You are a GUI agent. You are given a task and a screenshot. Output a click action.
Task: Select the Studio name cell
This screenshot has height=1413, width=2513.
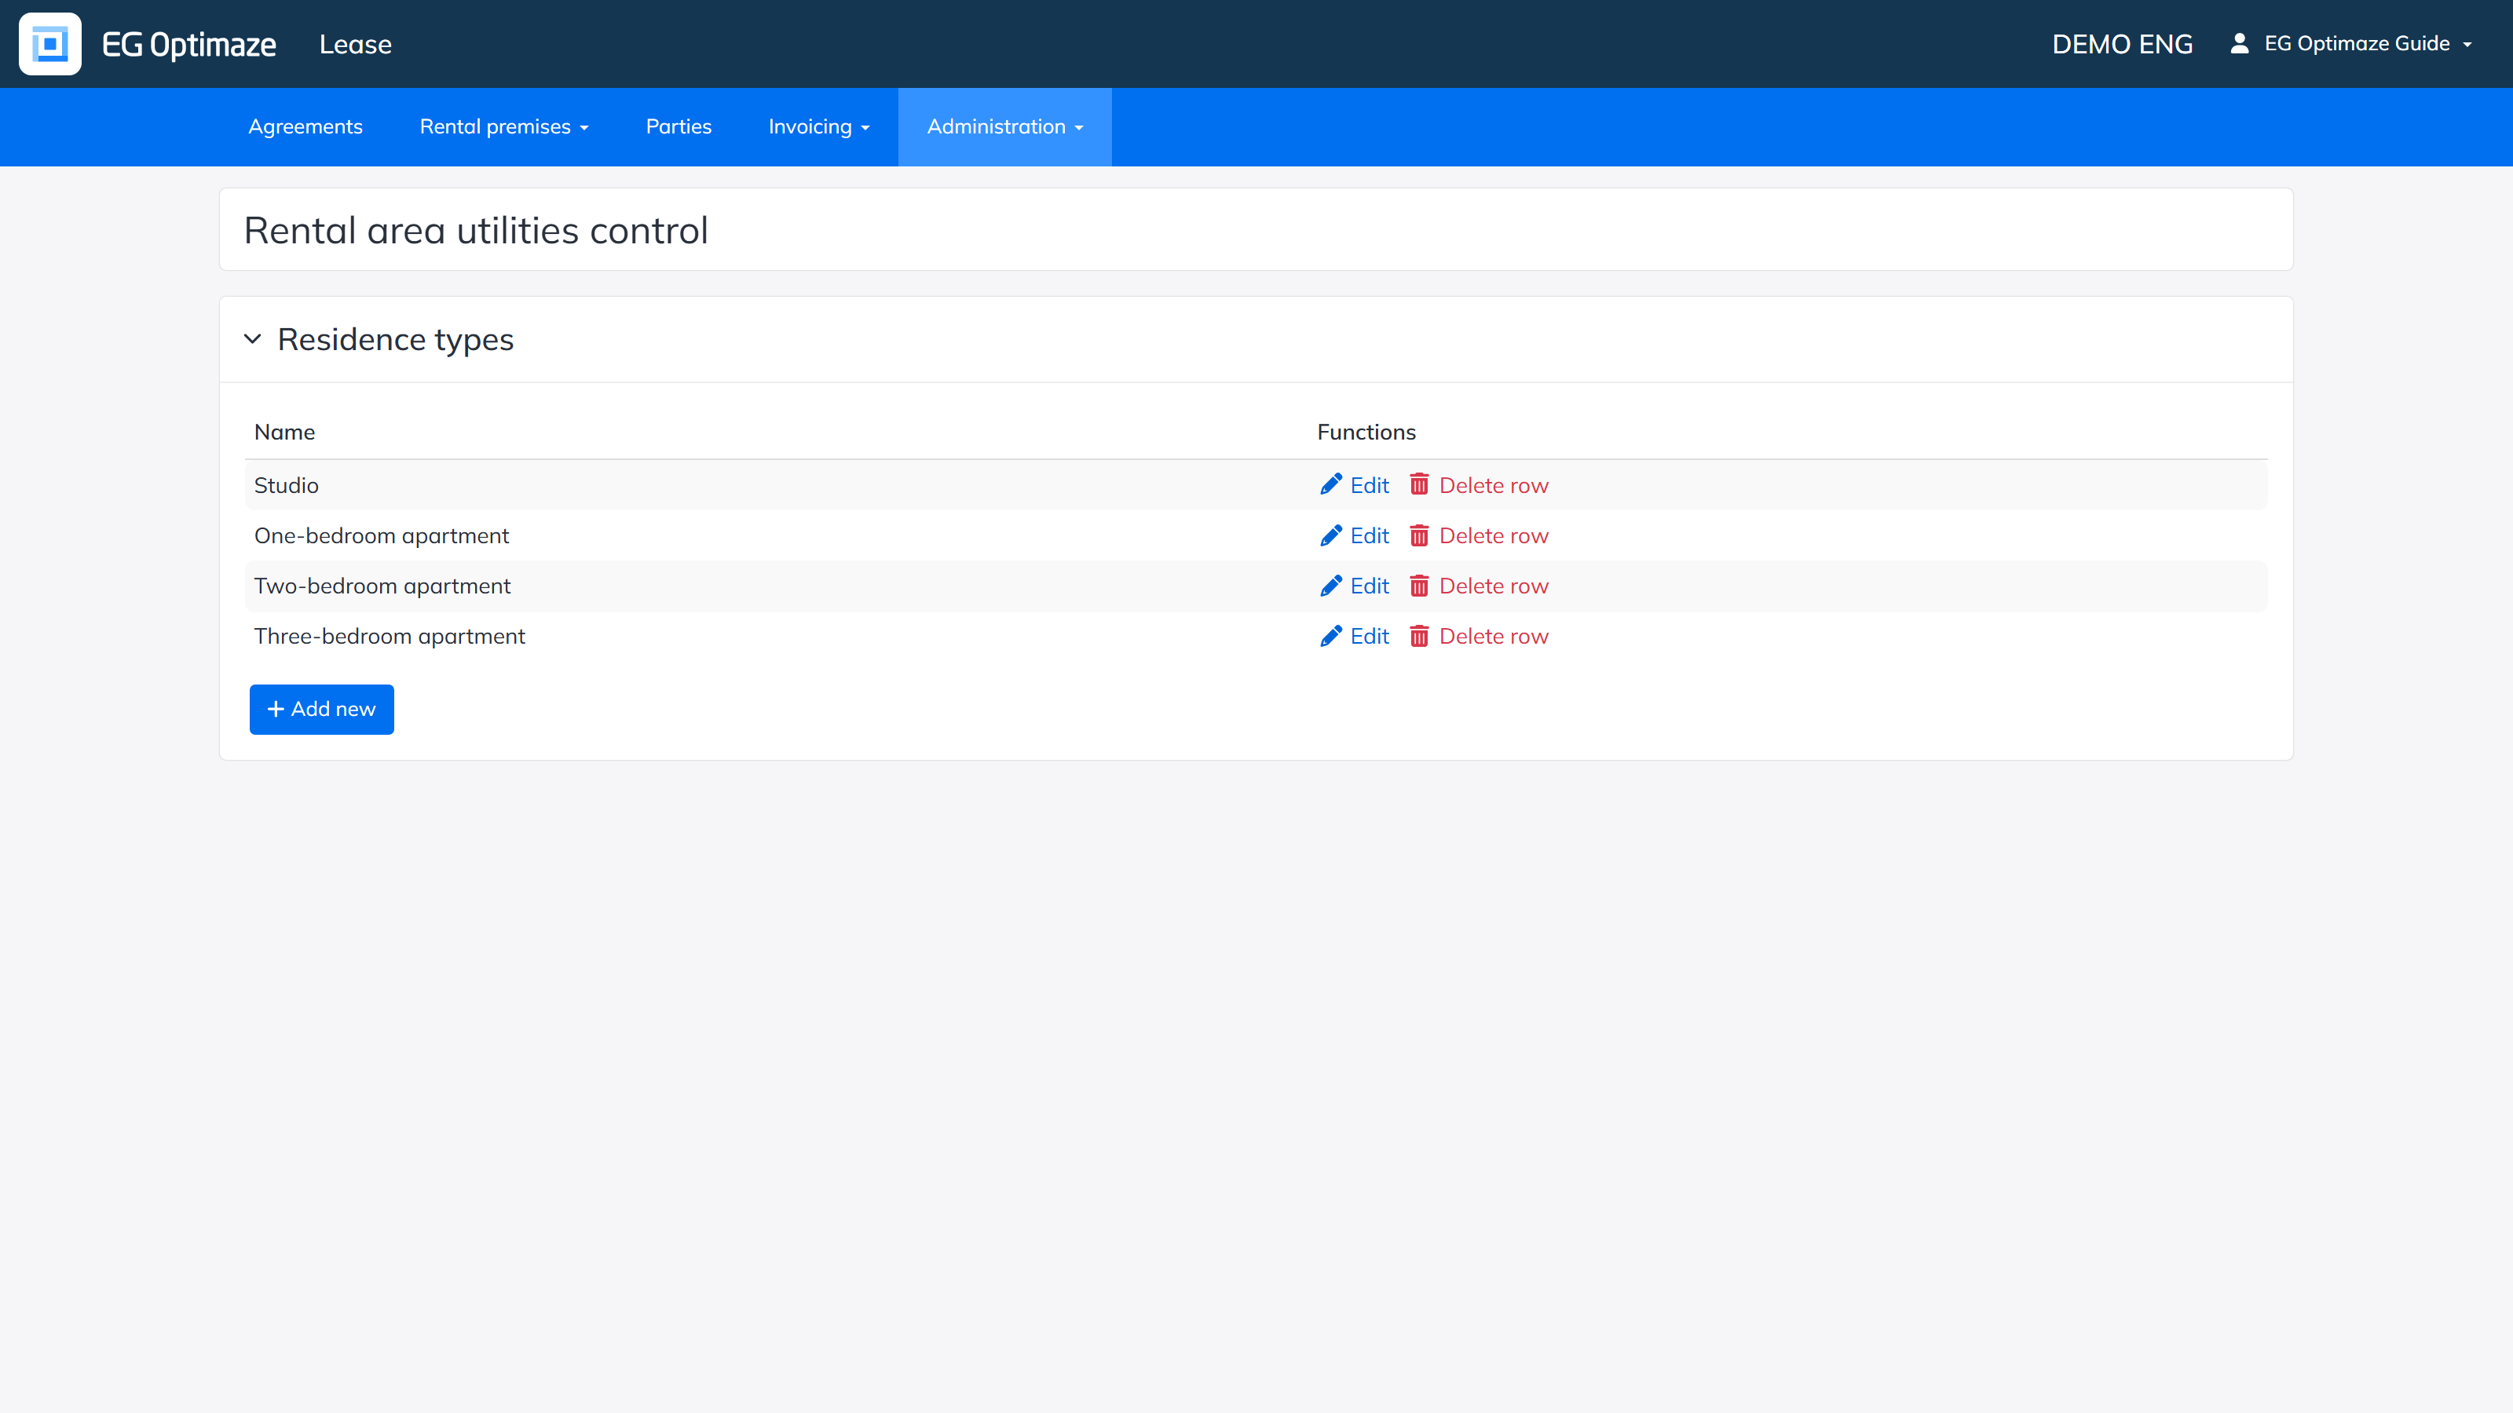coord(286,484)
